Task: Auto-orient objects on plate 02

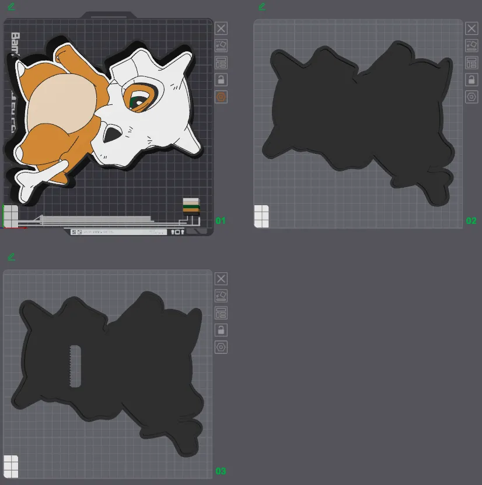Action: (x=471, y=45)
